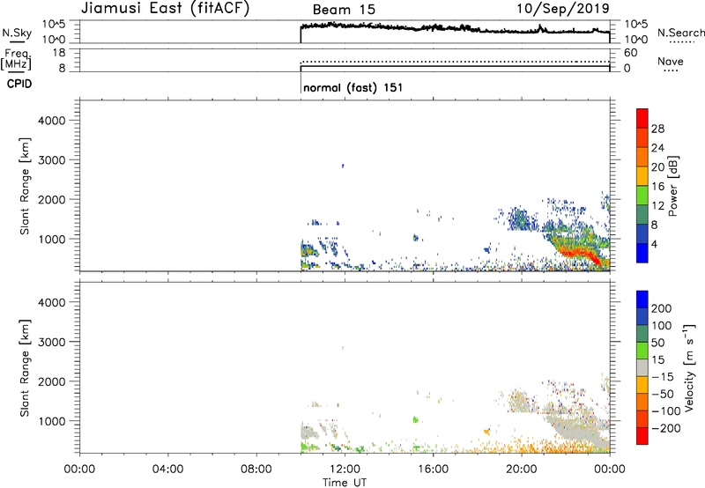The width and height of the screenshot is (705, 488).
Task: Click the '20:00' time tick label
Action: pos(521,470)
